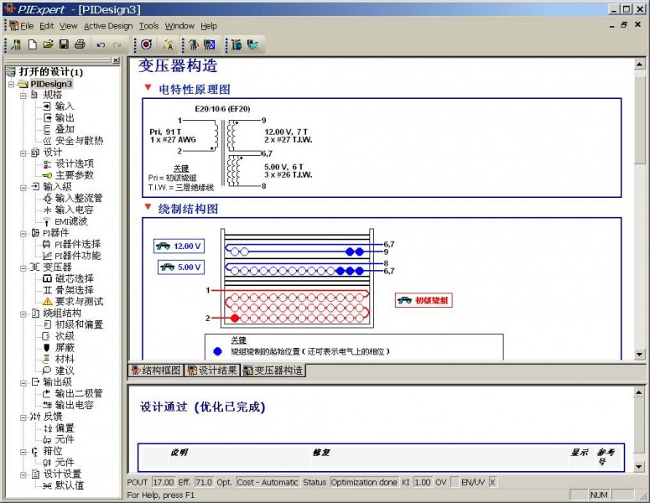Image resolution: width=650 pixels, height=503 pixels.
Task: Collapse the 电特性原理图 section triangle
Action: pyautogui.click(x=148, y=88)
